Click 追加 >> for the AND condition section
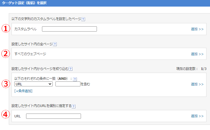The width and height of the screenshot is (210, 130). coord(197,84)
